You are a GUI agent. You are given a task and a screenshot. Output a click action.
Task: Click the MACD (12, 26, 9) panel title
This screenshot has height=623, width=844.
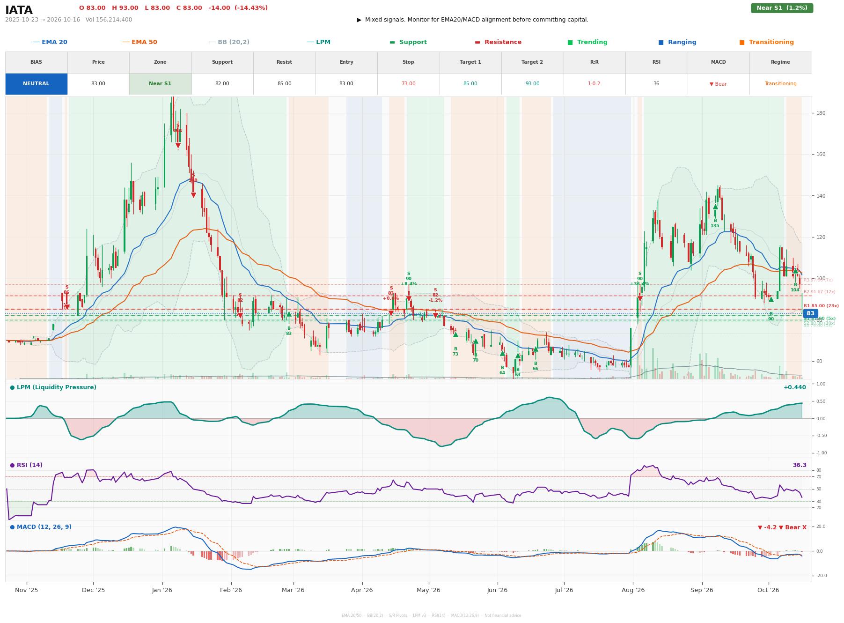41,527
